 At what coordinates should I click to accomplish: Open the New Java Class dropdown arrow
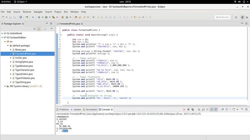pyautogui.click(x=70, y=17)
